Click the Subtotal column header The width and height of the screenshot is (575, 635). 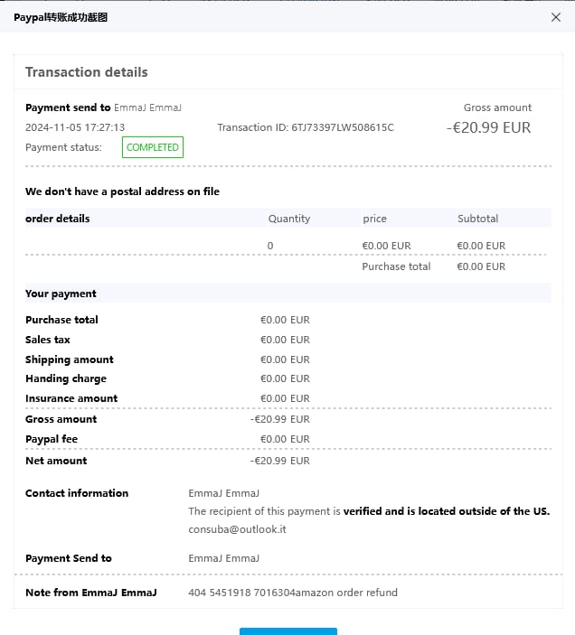(x=477, y=219)
